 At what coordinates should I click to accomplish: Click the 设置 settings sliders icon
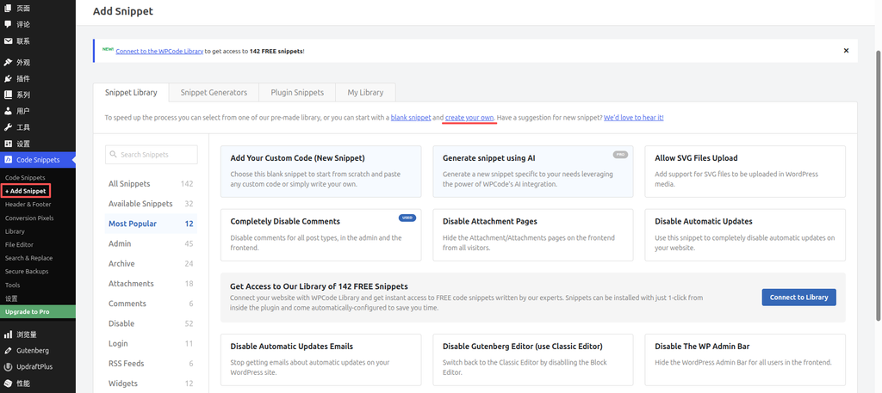[8, 144]
